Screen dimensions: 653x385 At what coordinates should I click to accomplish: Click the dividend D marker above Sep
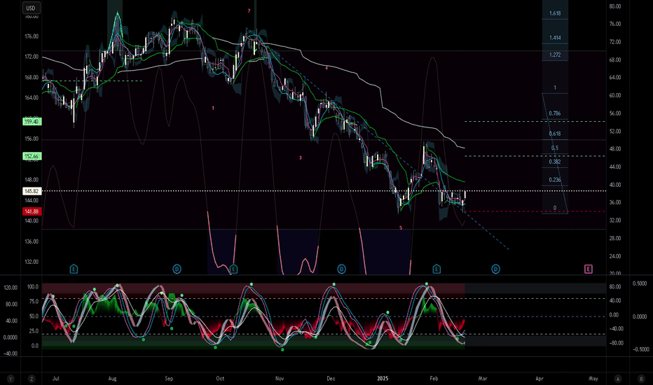[x=177, y=269]
